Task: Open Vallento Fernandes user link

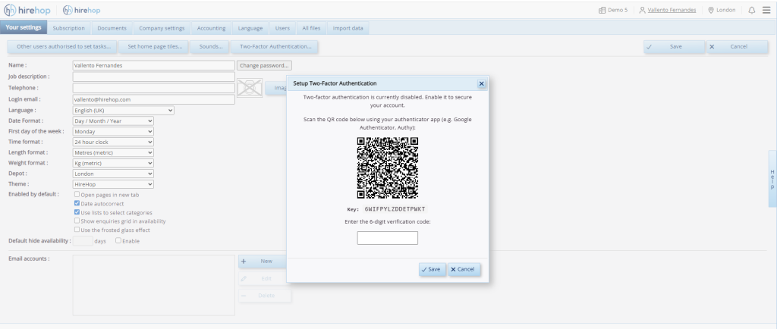Action: pyautogui.click(x=672, y=10)
